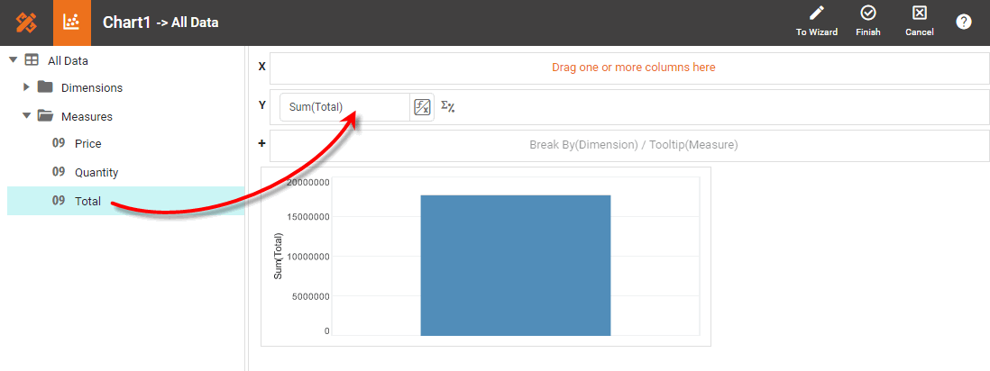
Task: Click the Sum(Total) field in Y row
Action: tap(344, 107)
